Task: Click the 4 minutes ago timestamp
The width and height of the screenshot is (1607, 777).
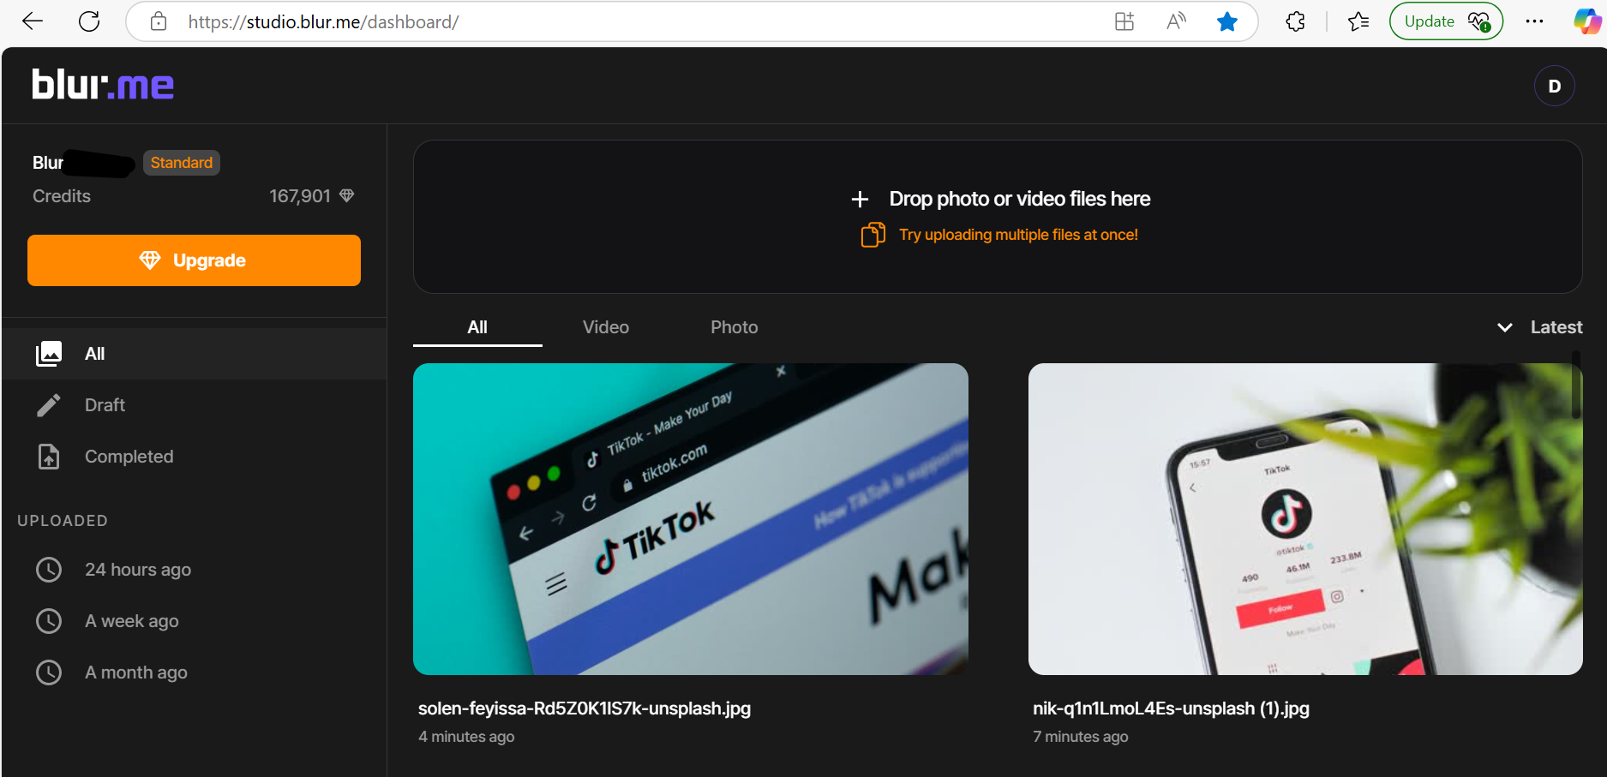Action: point(466,737)
